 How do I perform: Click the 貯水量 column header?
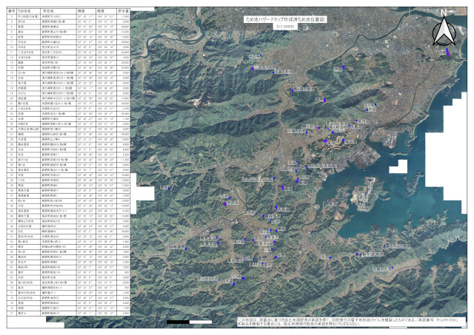click(123, 11)
